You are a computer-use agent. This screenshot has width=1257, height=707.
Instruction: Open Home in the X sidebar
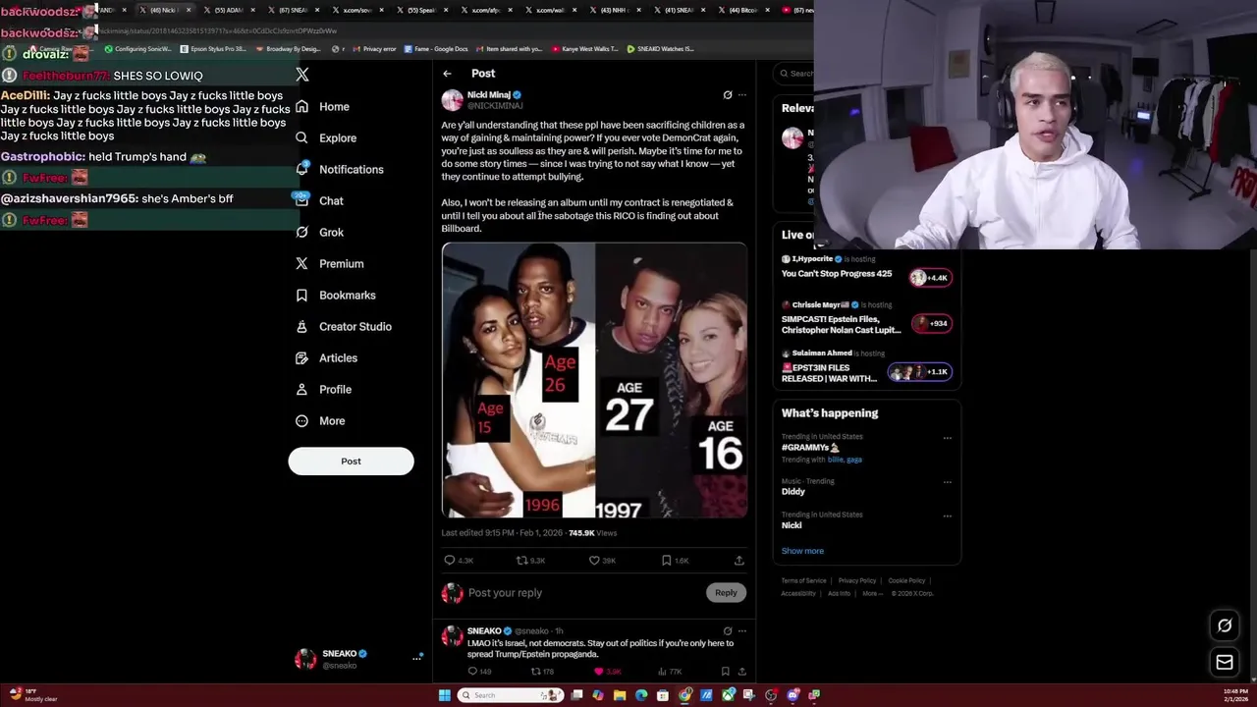[322, 106]
